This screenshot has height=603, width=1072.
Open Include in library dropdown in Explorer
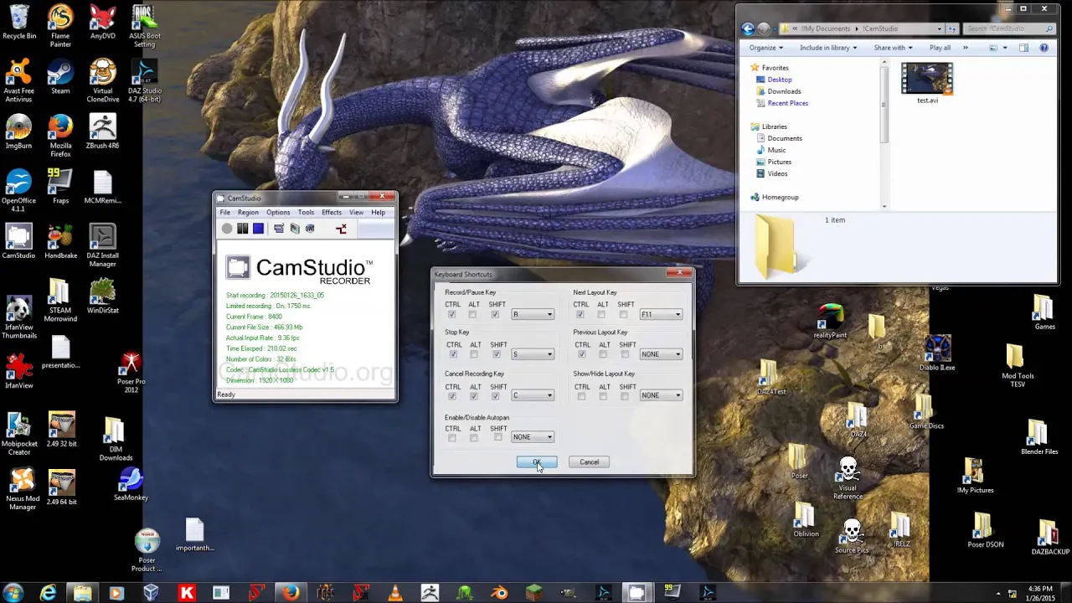click(x=828, y=48)
